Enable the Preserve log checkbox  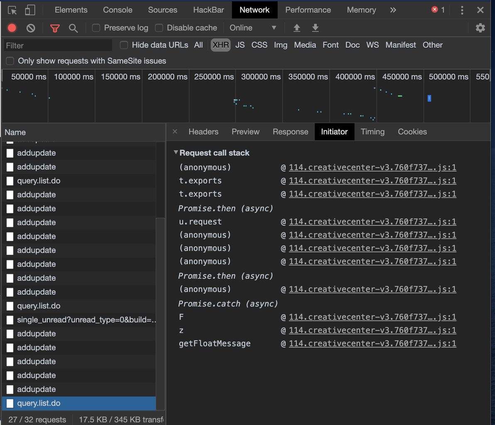(96, 28)
